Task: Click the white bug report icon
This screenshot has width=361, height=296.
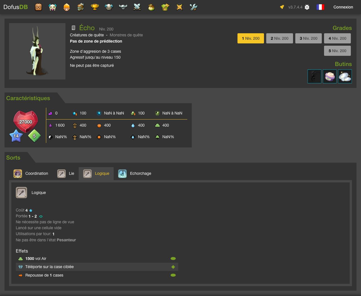Action: (x=307, y=7)
